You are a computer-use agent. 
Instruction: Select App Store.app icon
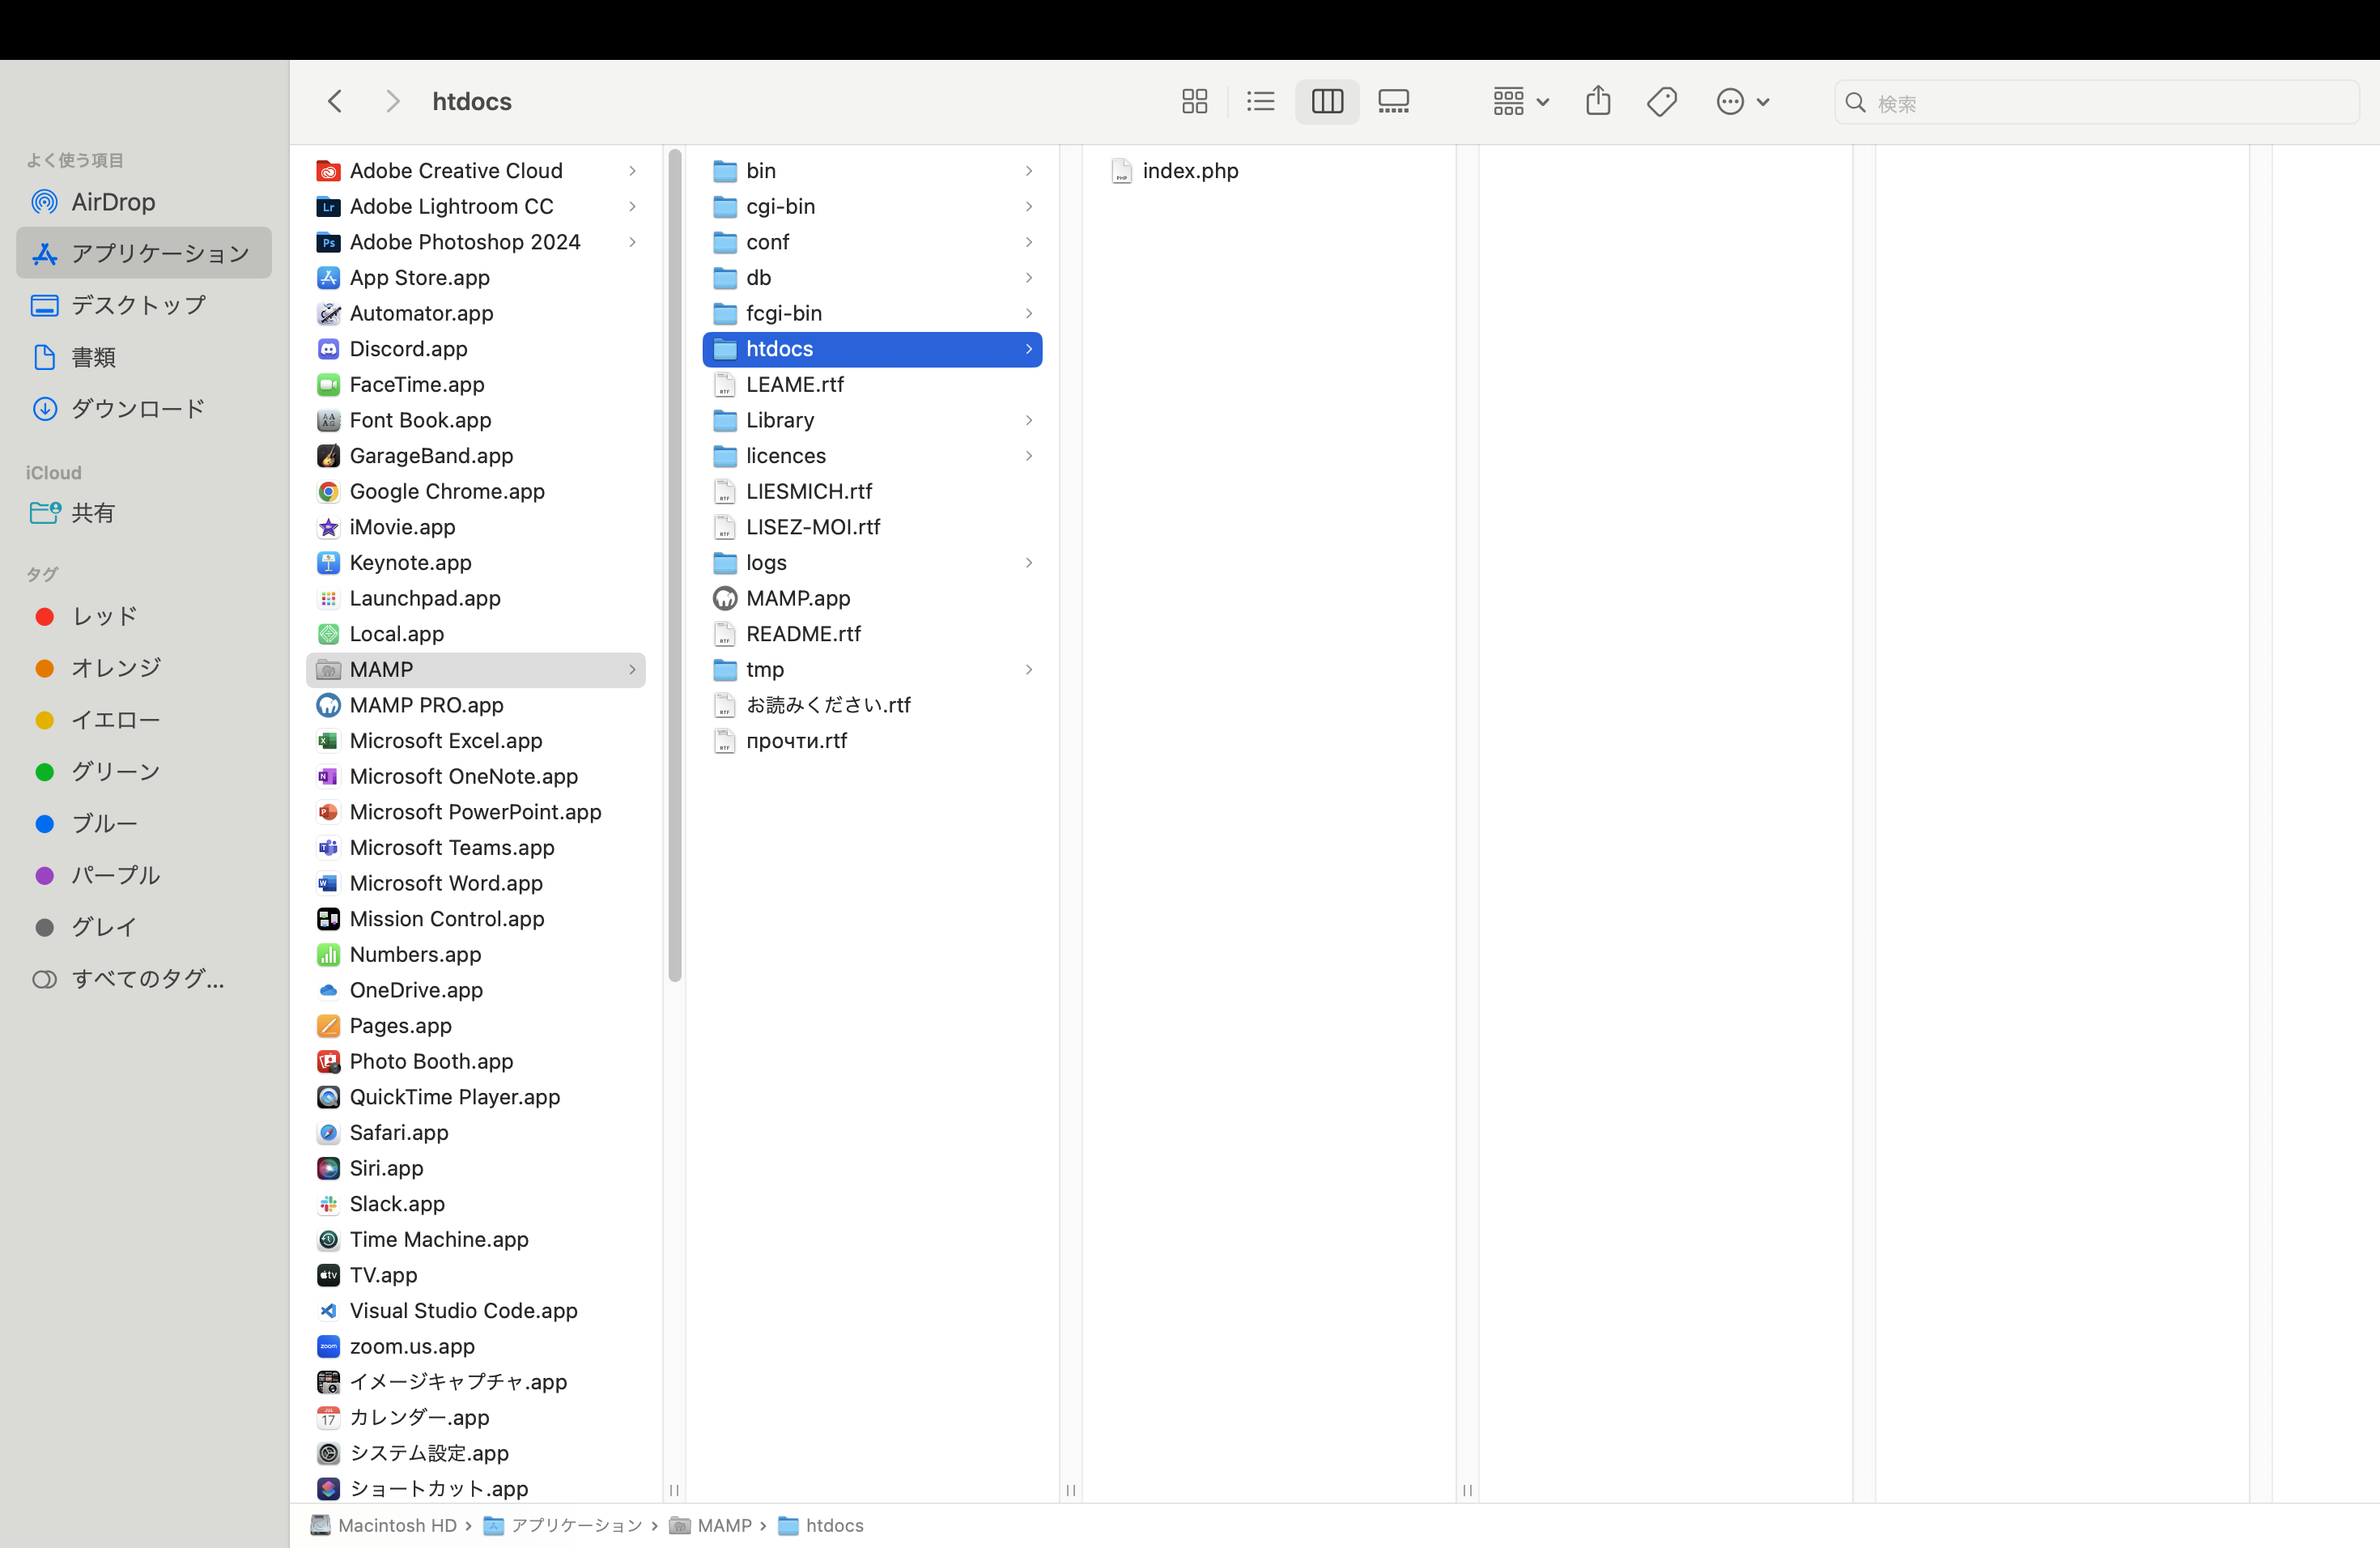point(328,278)
